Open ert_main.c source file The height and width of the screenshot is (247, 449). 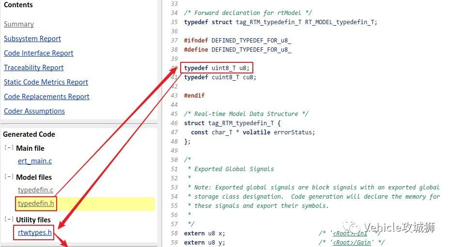pyautogui.click(x=35, y=161)
